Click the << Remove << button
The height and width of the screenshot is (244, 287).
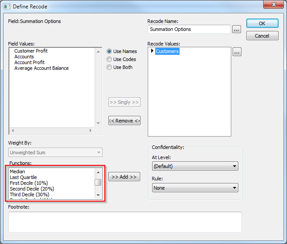(124, 121)
